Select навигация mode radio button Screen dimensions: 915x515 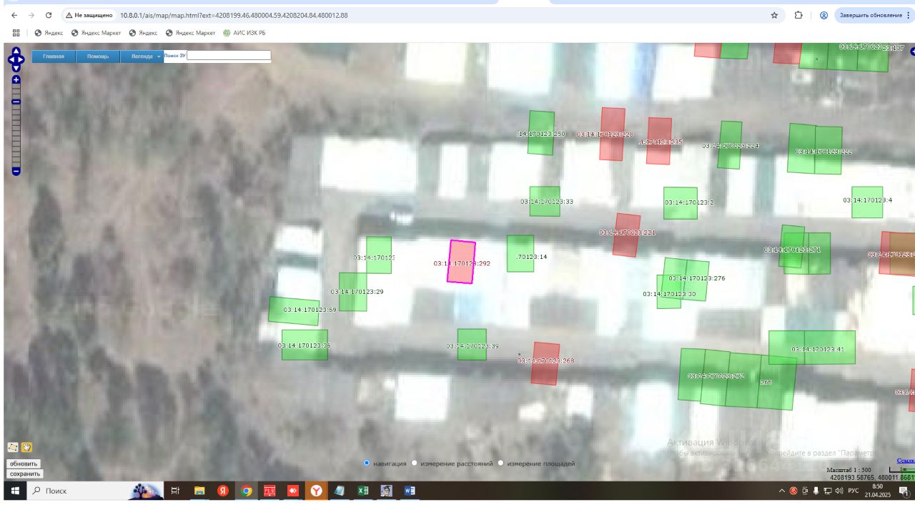(367, 463)
